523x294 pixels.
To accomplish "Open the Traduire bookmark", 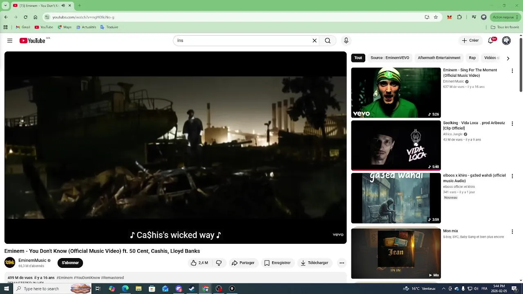I will point(109,27).
